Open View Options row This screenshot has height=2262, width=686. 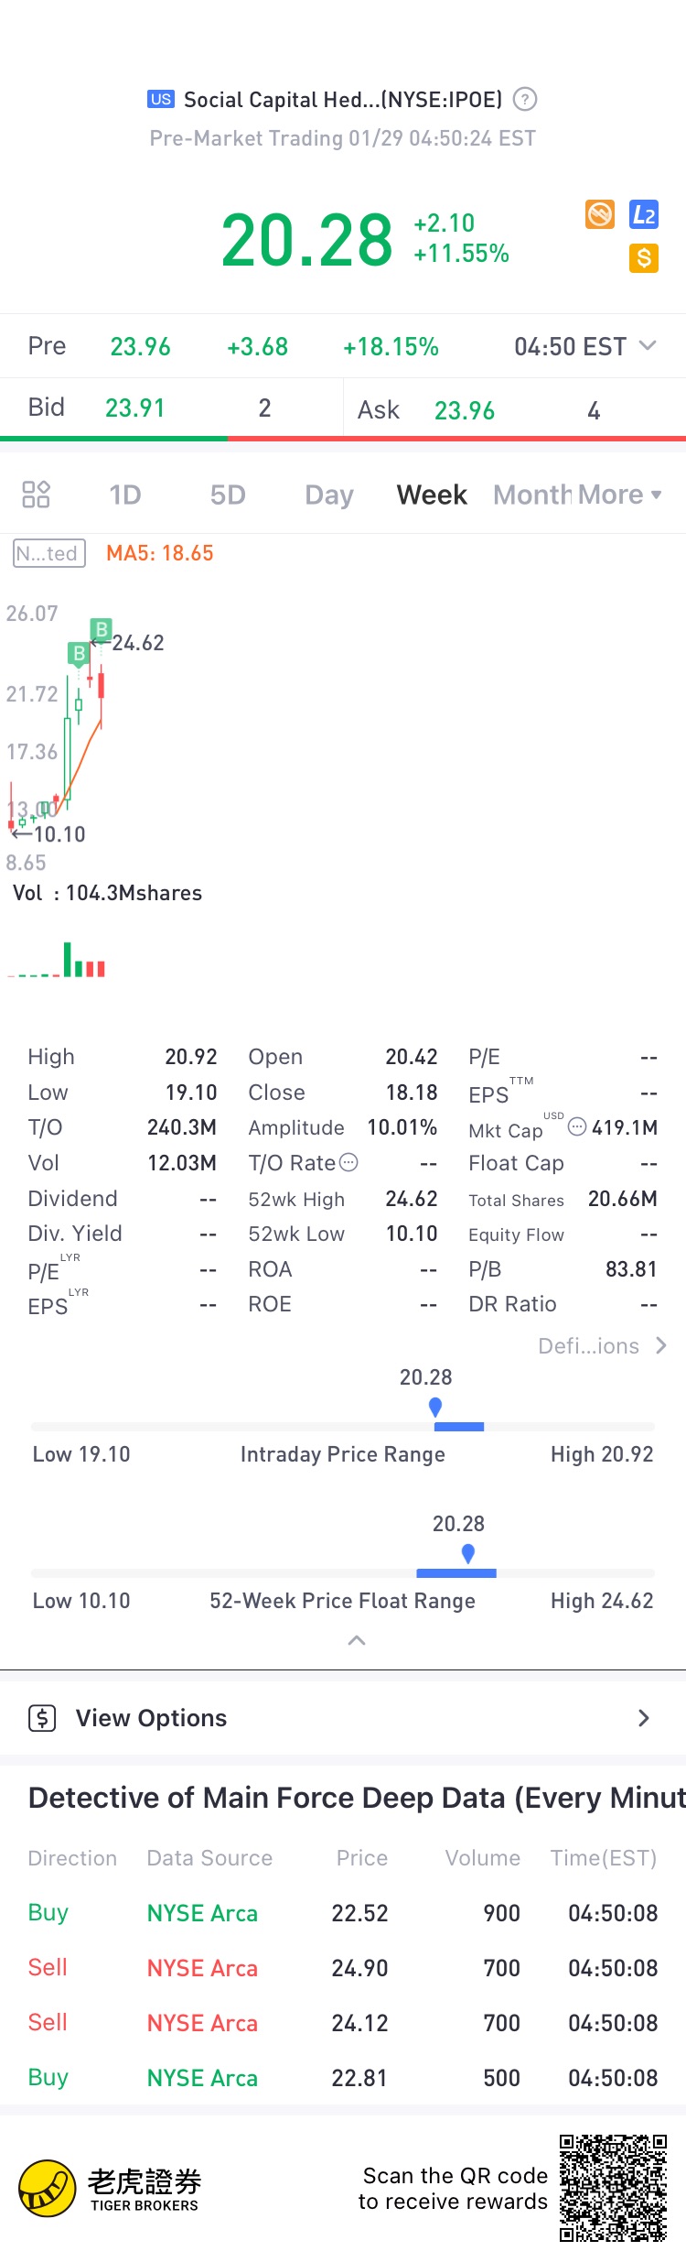[x=343, y=1718]
